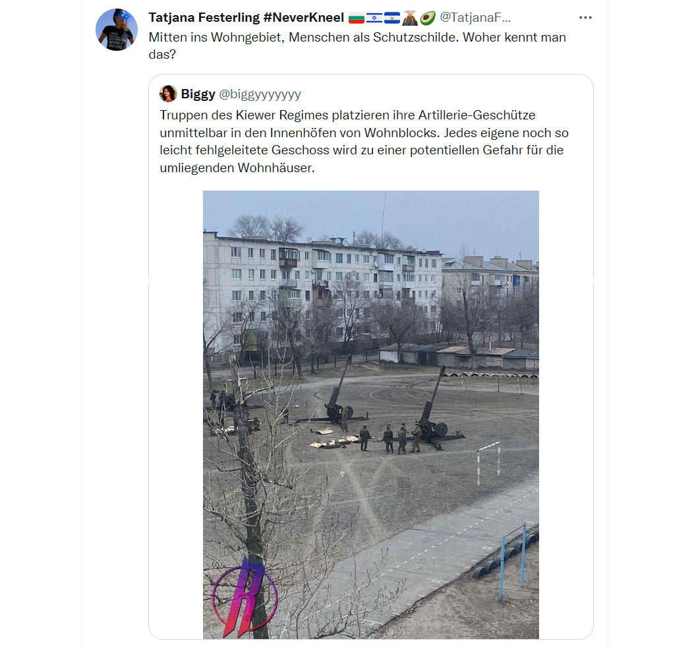This screenshot has height=647, width=692.
Task: Open the Tatjana Festerling display name link
Action: (x=204, y=18)
